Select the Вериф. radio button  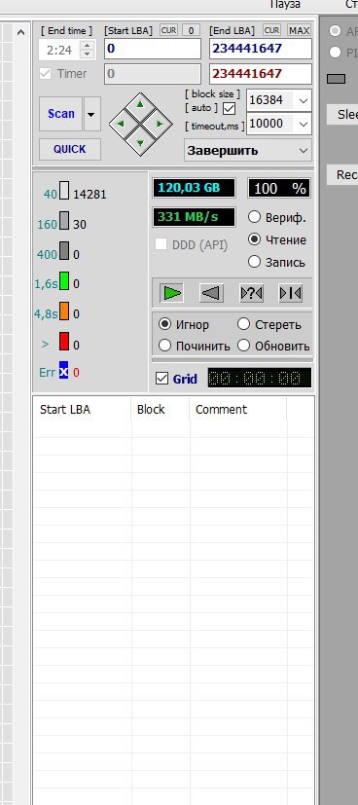point(255,217)
